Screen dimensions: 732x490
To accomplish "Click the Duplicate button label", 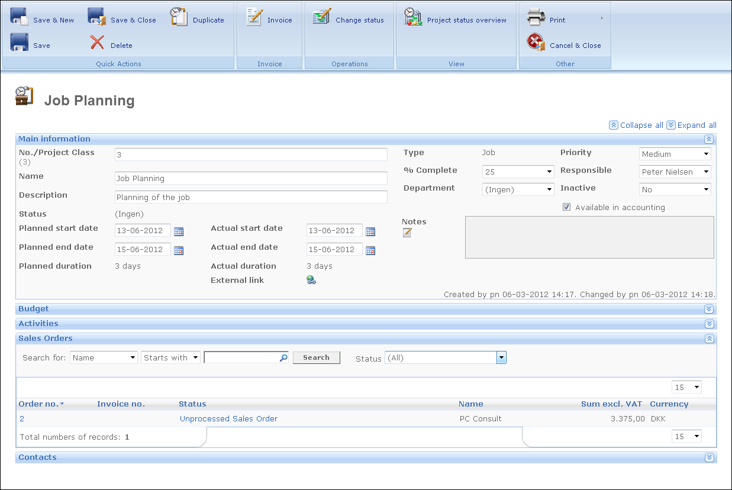I will click(x=209, y=20).
